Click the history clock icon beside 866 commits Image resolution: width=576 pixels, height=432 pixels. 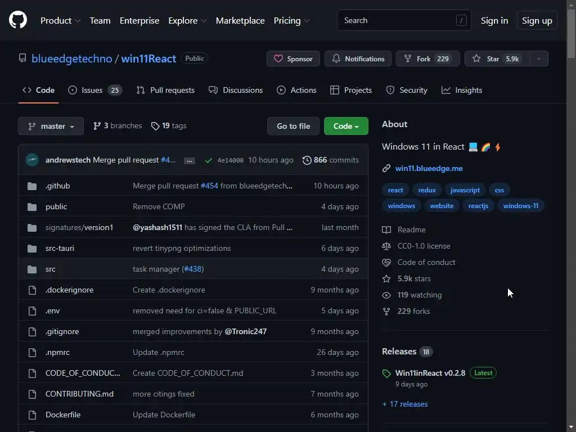[x=307, y=160]
